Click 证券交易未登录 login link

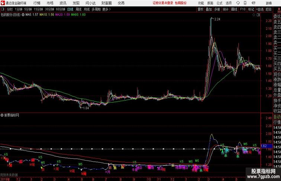[163, 3]
